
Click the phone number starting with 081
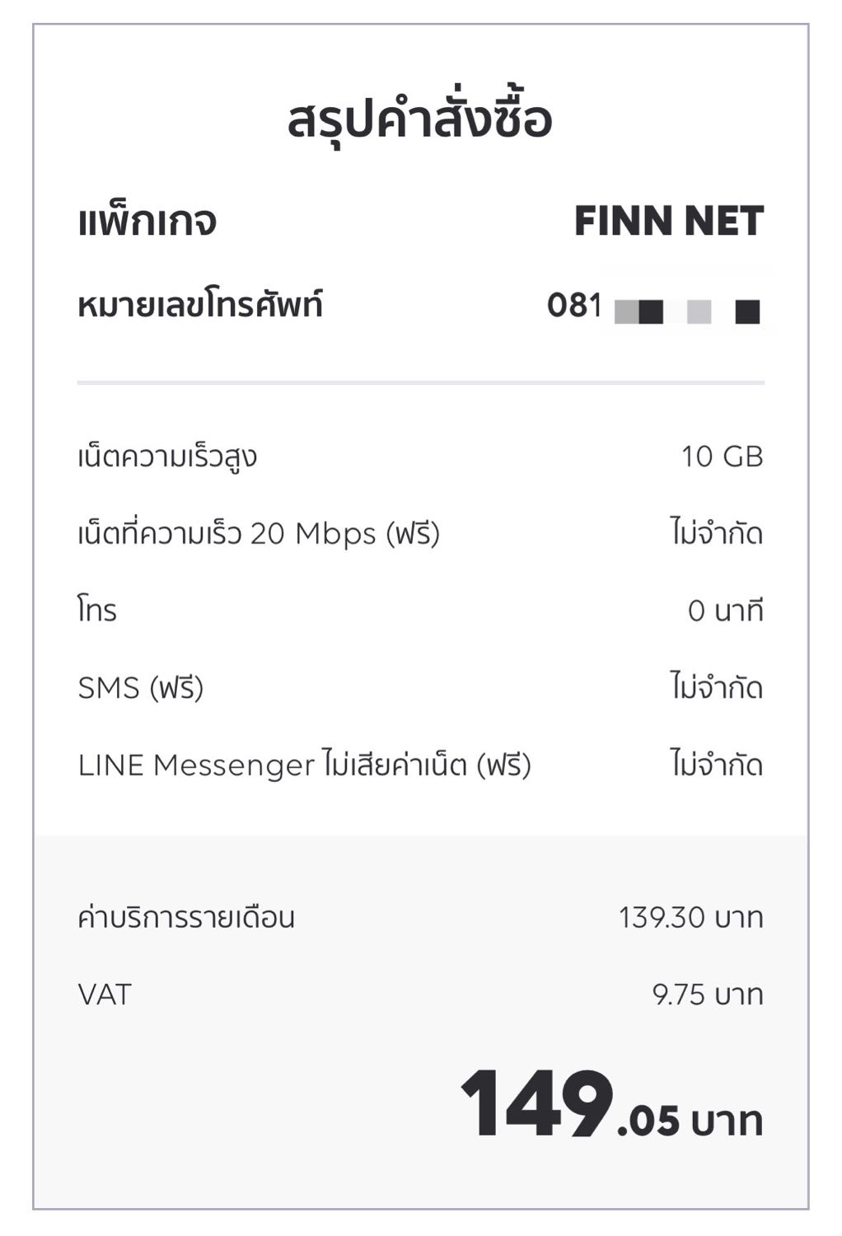655,307
